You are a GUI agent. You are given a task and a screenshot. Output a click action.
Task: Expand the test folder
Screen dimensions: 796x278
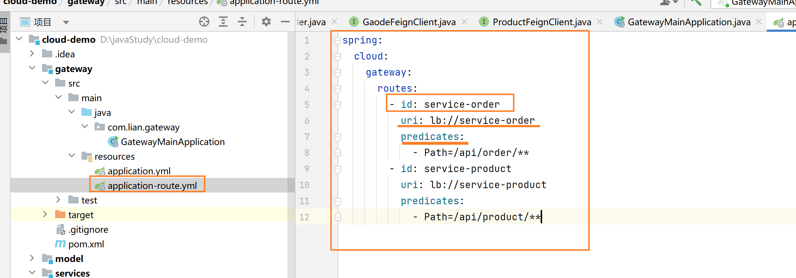pyautogui.click(x=58, y=199)
